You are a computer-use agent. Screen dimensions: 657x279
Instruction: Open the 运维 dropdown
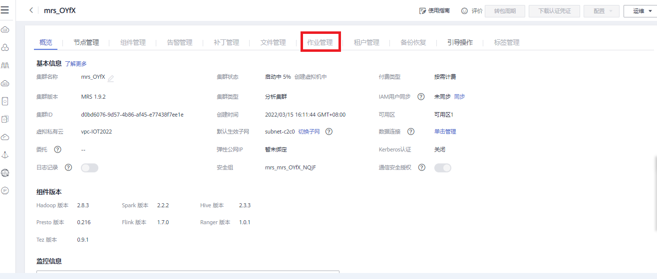click(x=641, y=11)
